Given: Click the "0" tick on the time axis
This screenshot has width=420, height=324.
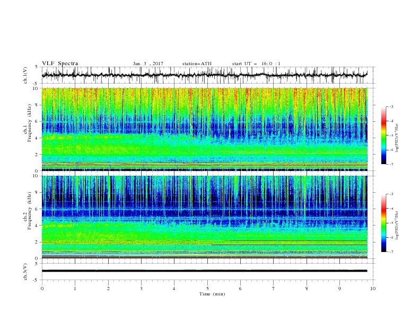Looking at the screenshot, I should (x=42, y=289).
